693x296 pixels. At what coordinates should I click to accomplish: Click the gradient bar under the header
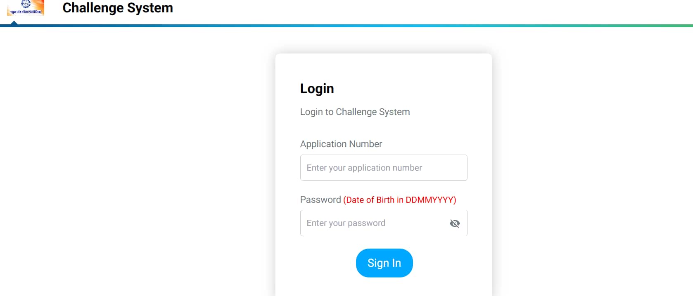click(x=346, y=26)
